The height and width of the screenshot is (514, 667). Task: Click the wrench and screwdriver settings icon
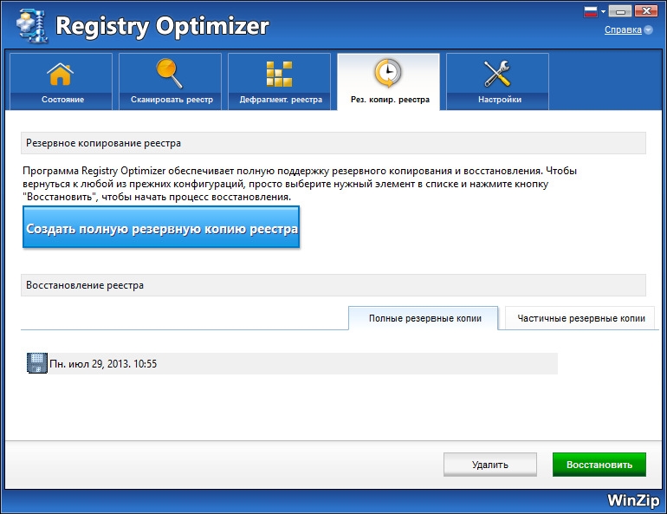pos(497,74)
